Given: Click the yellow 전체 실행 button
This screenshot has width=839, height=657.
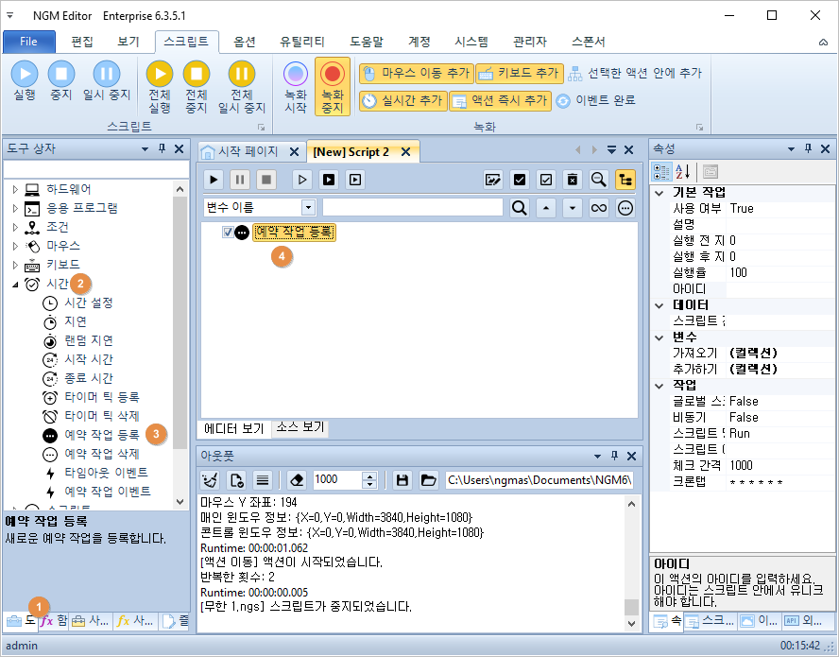Looking at the screenshot, I should tap(160, 87).
